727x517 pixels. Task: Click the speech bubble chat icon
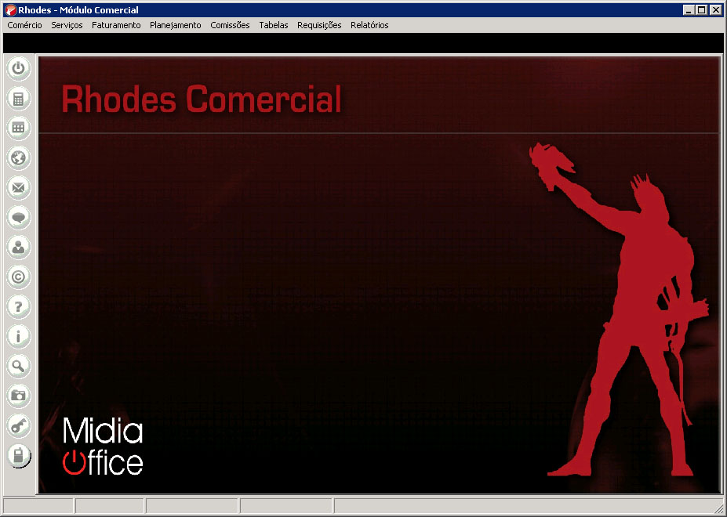point(19,217)
